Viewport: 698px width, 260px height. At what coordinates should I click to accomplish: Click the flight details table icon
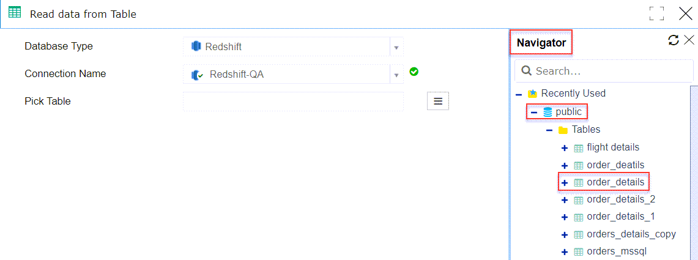(x=579, y=148)
